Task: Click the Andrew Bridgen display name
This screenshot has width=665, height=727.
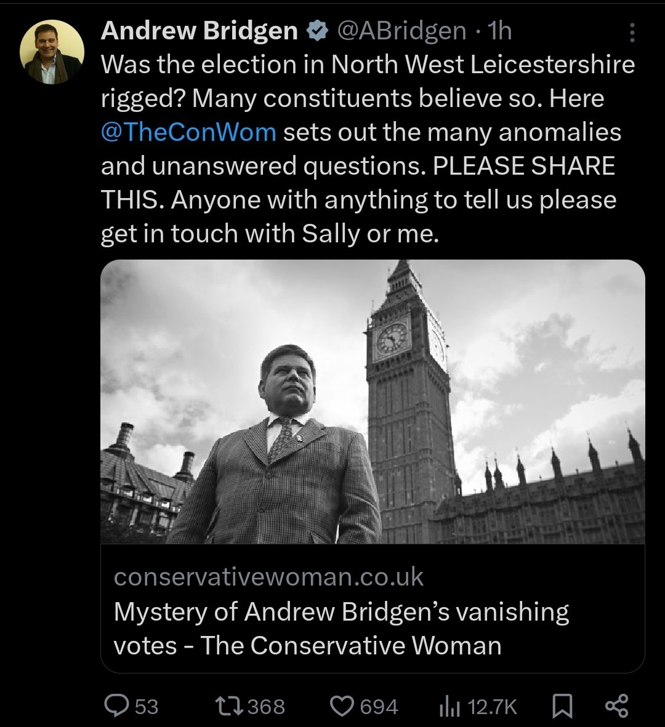Action: click(199, 31)
